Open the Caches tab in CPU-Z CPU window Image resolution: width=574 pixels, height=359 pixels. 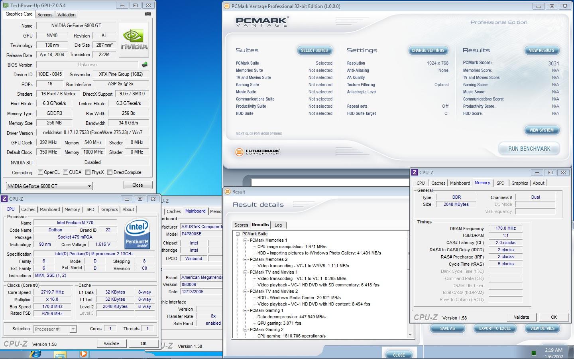click(28, 209)
